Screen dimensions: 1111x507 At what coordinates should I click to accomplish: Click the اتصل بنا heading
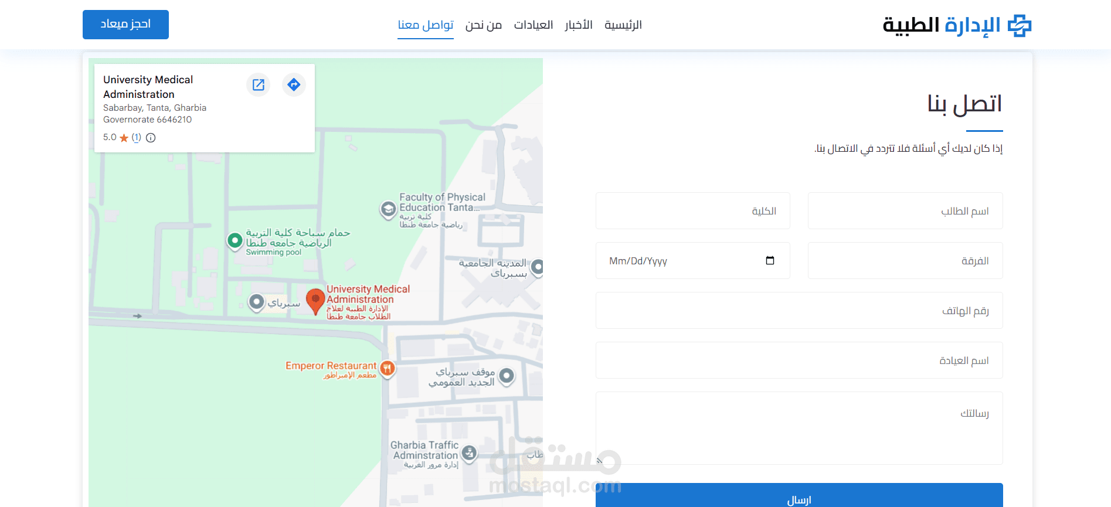pos(964,104)
